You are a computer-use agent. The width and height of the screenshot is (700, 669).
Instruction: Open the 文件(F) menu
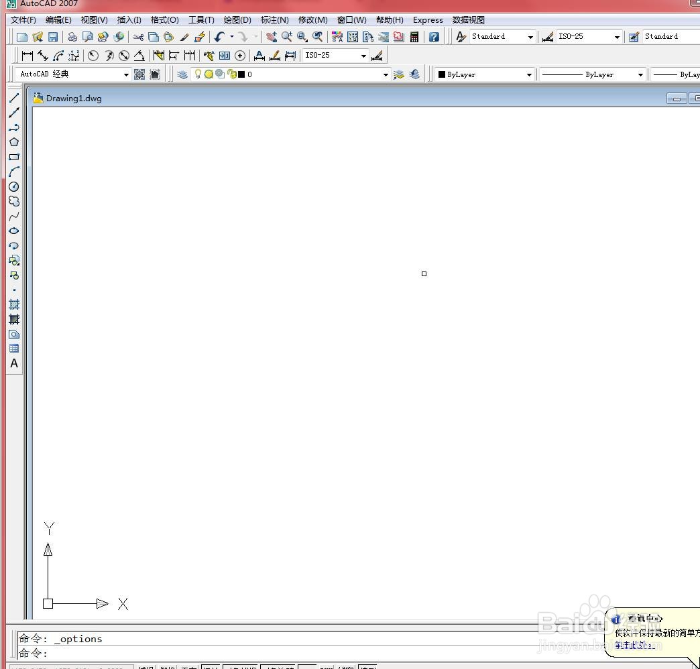(23, 20)
